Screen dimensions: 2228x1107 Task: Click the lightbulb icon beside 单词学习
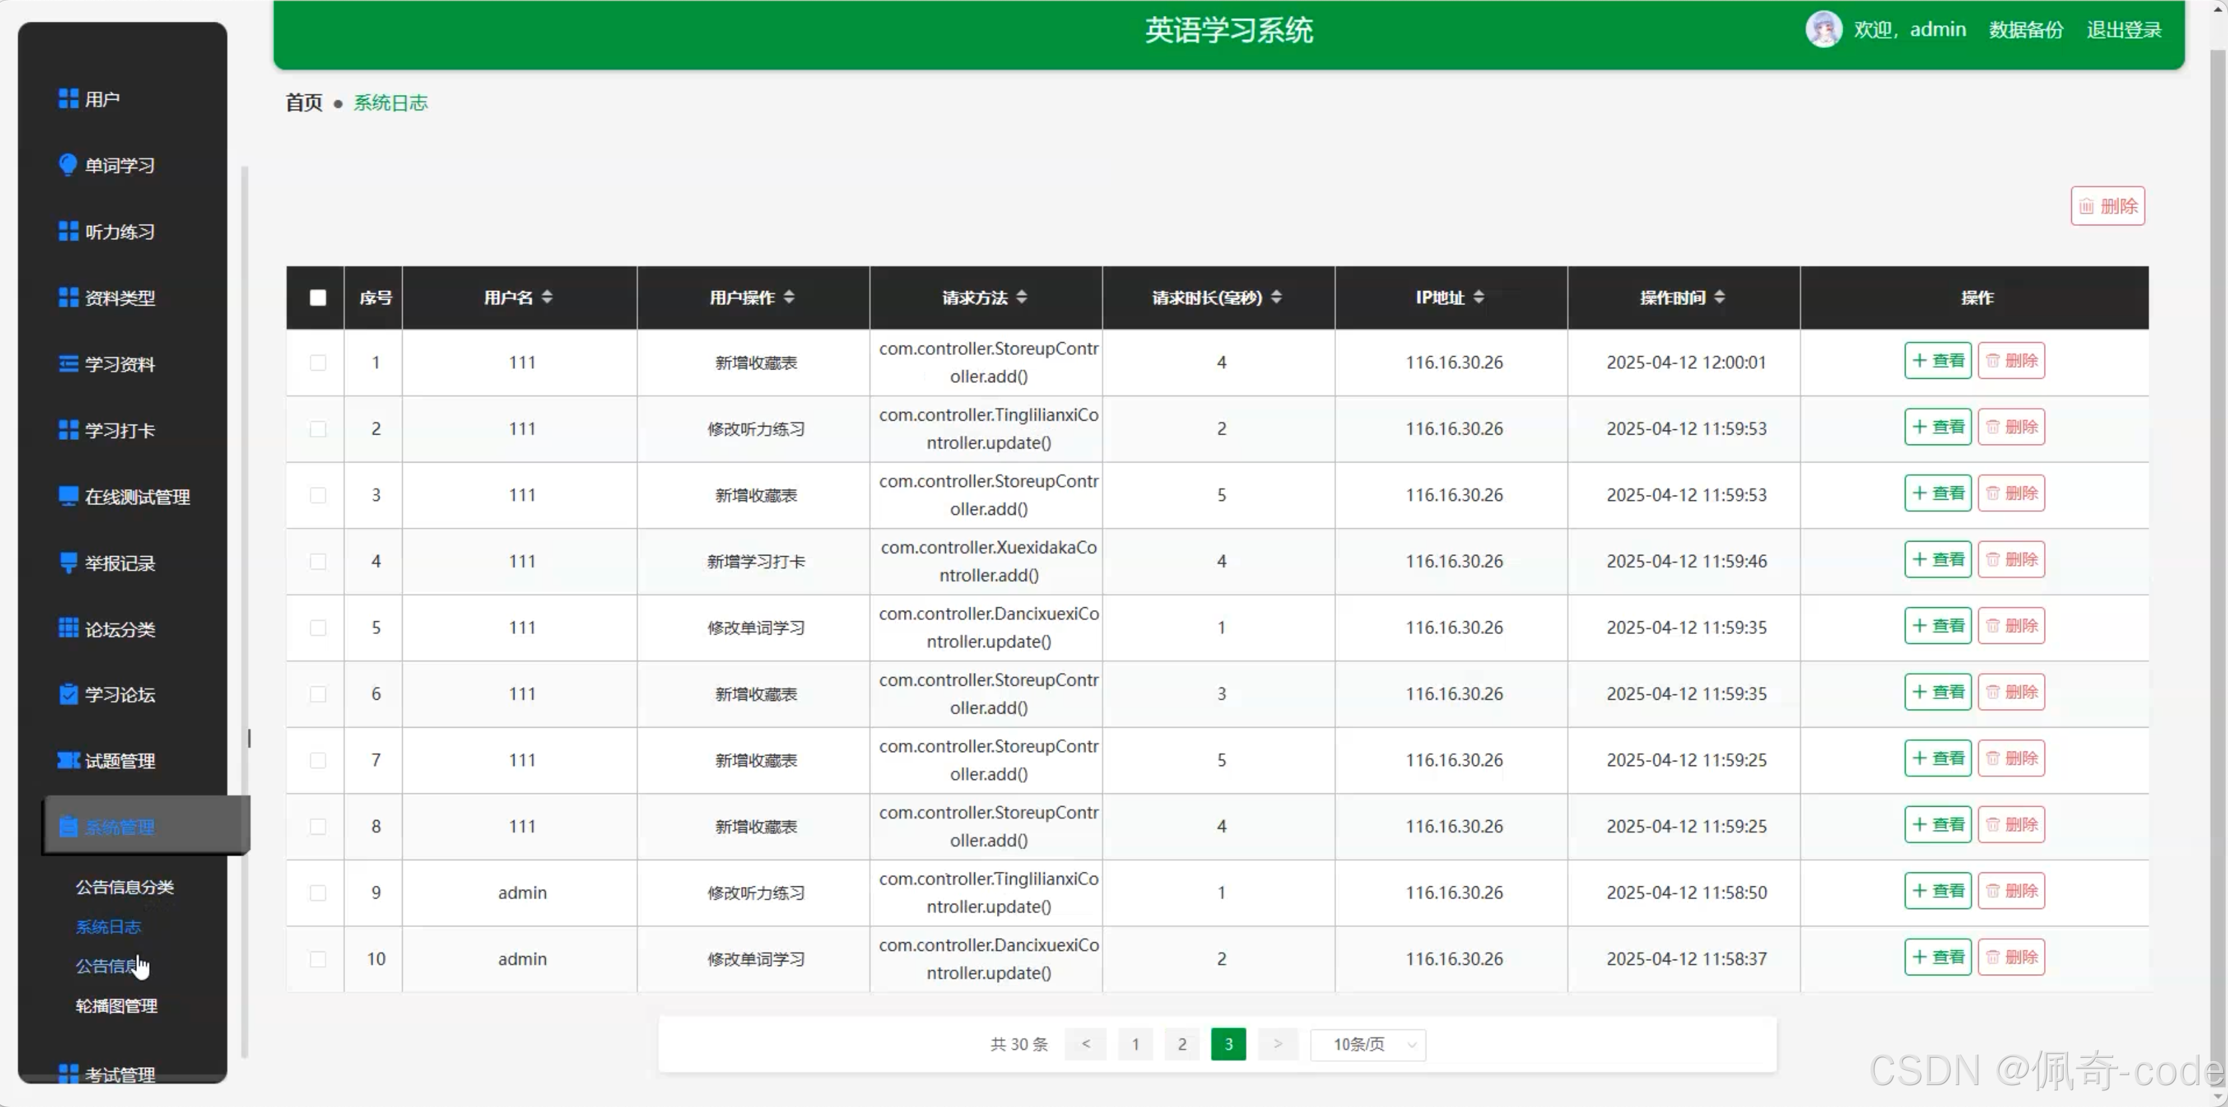pyautogui.click(x=67, y=164)
